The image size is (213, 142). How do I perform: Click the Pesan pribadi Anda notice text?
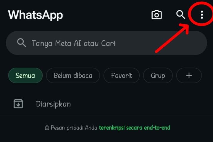pyautogui.click(x=74, y=128)
